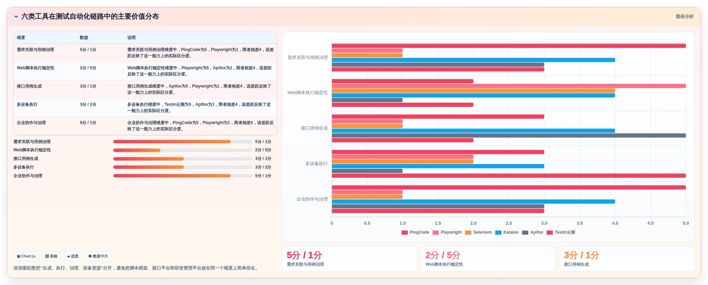Toggle the Apifox legend entry

[x=533, y=232]
